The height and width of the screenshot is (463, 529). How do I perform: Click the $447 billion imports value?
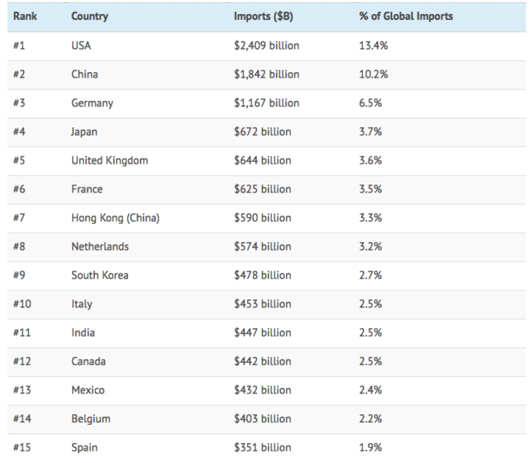(263, 332)
